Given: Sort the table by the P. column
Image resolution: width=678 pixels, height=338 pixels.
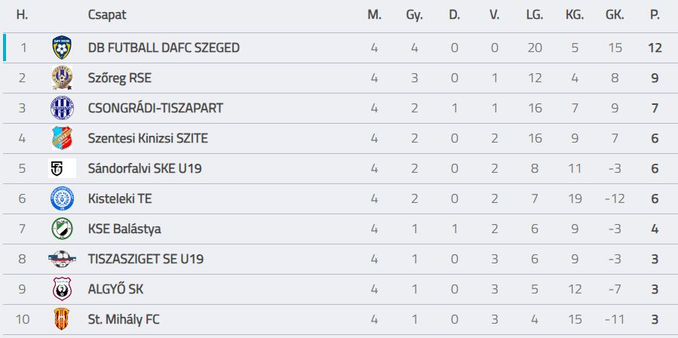Looking at the screenshot, I should click(x=654, y=15).
